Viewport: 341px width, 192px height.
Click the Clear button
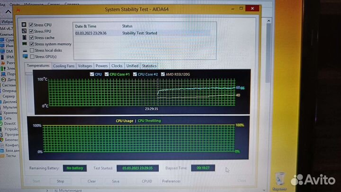coord(91,181)
